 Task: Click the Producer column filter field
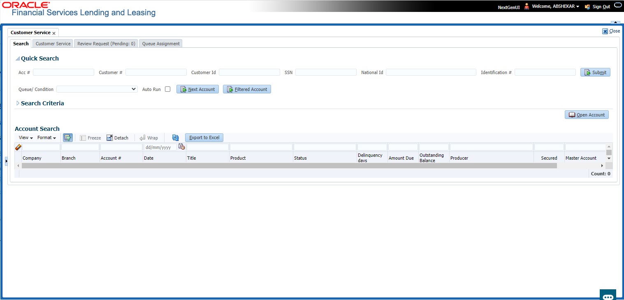(492, 147)
